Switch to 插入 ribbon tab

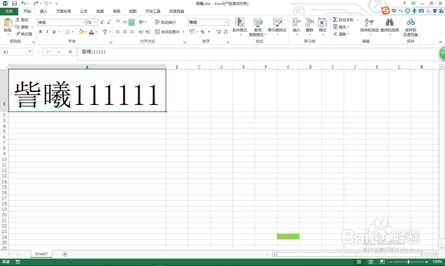44,11
